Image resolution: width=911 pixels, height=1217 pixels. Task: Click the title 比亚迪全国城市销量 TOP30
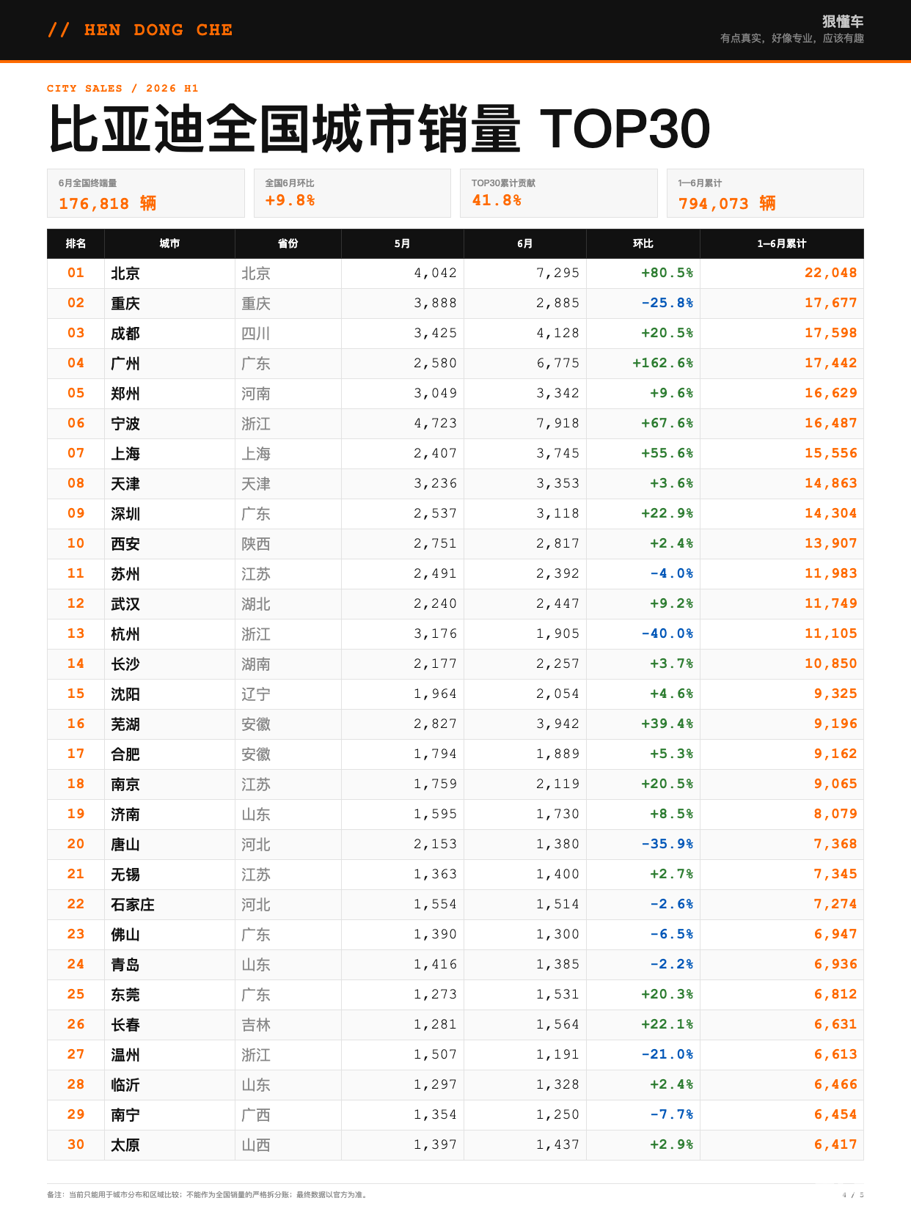tap(379, 129)
